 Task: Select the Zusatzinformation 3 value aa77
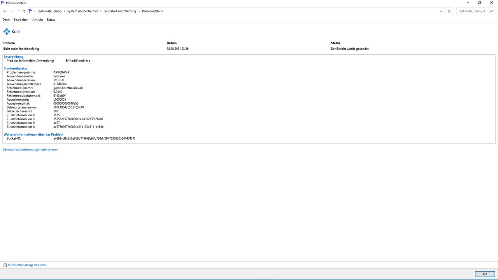[56, 123]
